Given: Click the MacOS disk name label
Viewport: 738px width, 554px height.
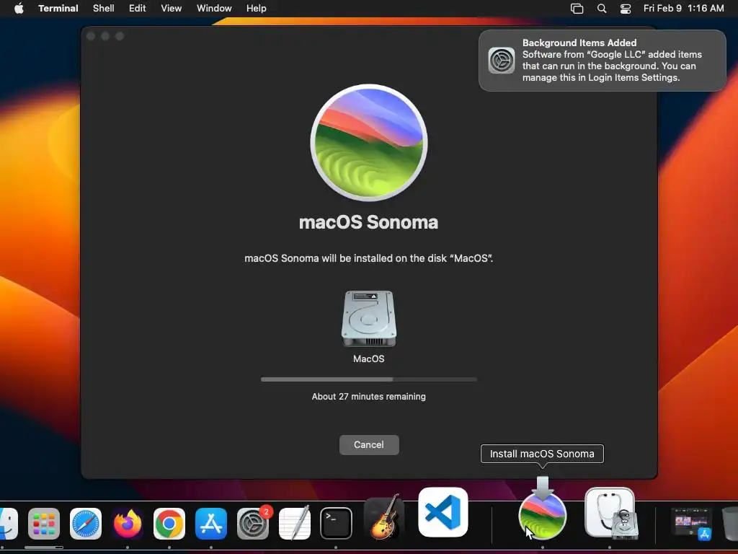Looking at the screenshot, I should (369, 359).
